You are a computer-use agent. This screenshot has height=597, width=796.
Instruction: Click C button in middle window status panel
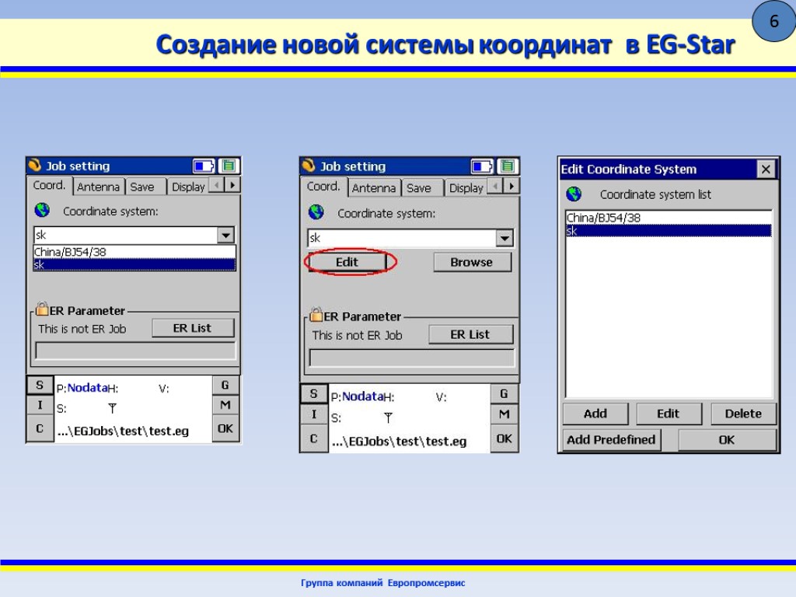point(314,438)
